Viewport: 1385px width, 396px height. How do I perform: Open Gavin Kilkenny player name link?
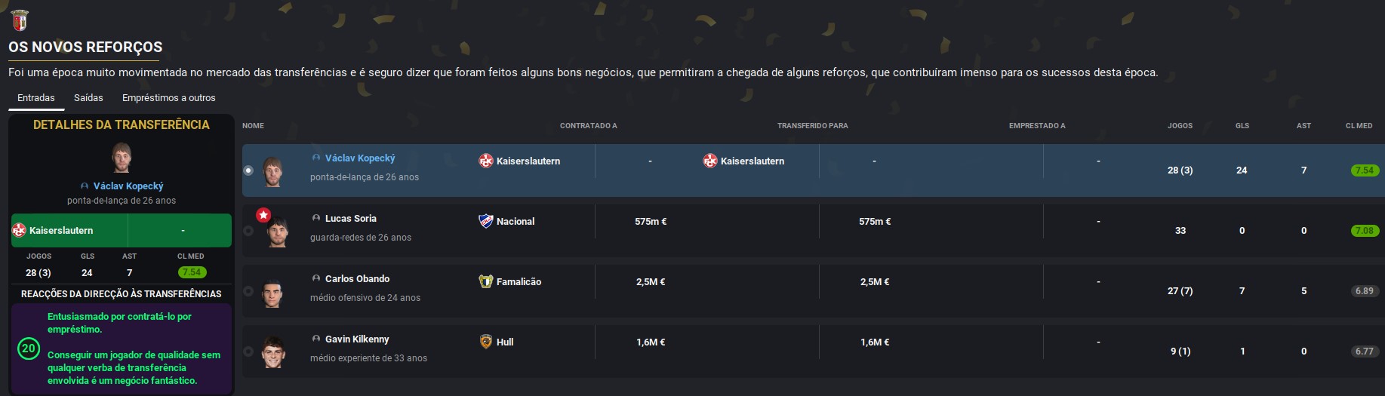click(357, 339)
